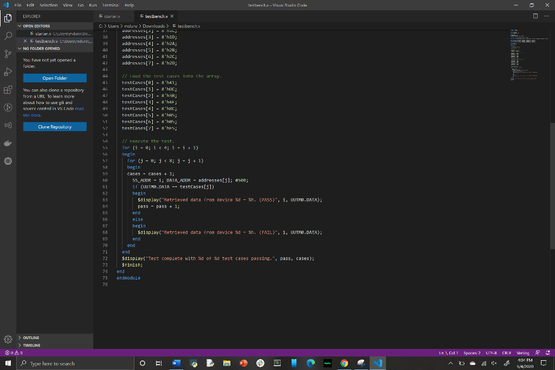Open the Run and Debug view

coord(8,72)
